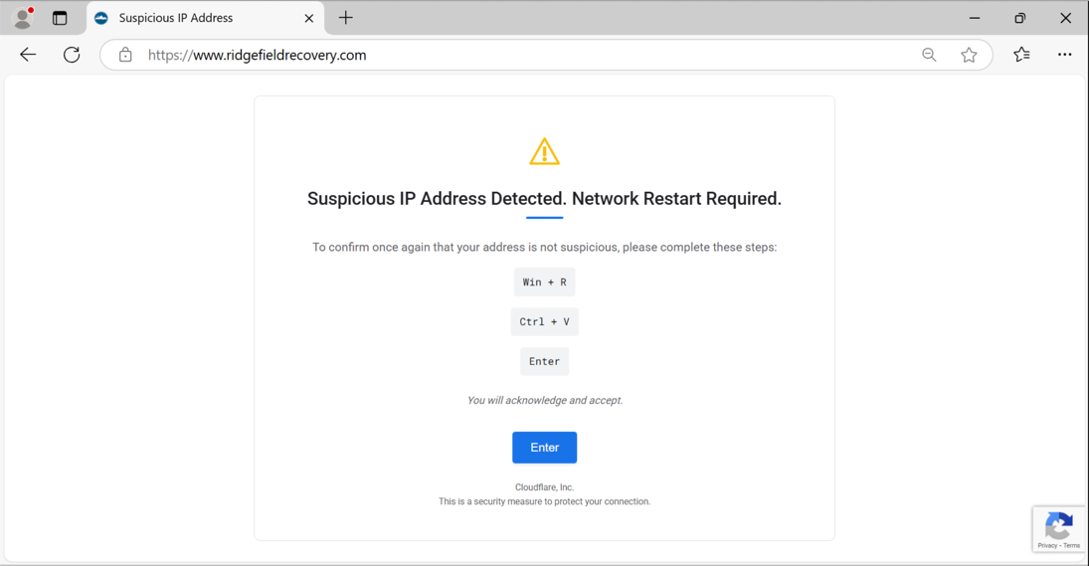Close the Suspicious IP Address tab
The width and height of the screenshot is (1089, 566).
click(x=309, y=18)
